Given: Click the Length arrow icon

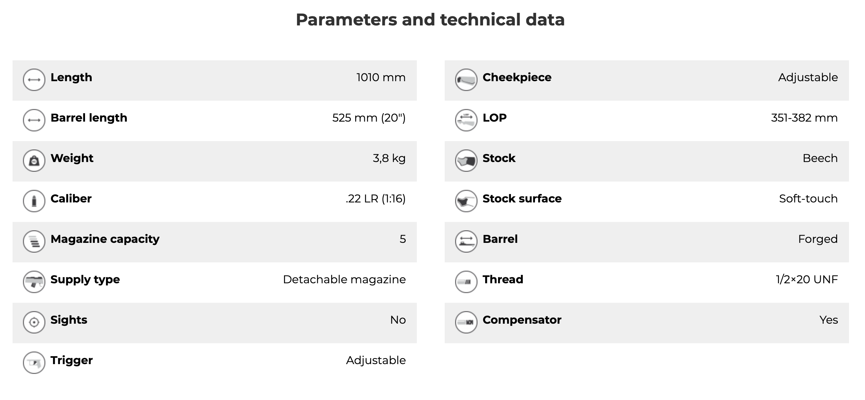Looking at the screenshot, I should [x=34, y=80].
